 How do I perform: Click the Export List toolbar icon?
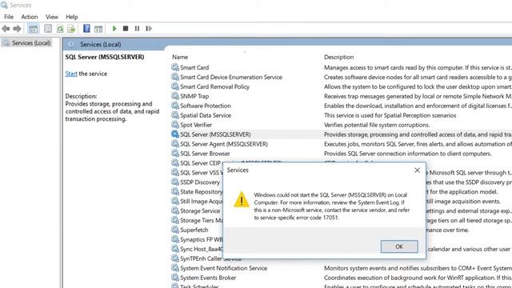(x=71, y=29)
